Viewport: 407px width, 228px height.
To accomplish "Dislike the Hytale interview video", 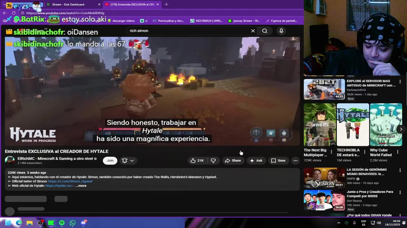I will [x=213, y=161].
